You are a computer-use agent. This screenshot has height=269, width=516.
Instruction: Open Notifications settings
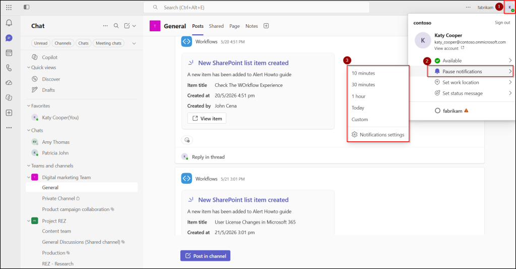pyautogui.click(x=378, y=134)
